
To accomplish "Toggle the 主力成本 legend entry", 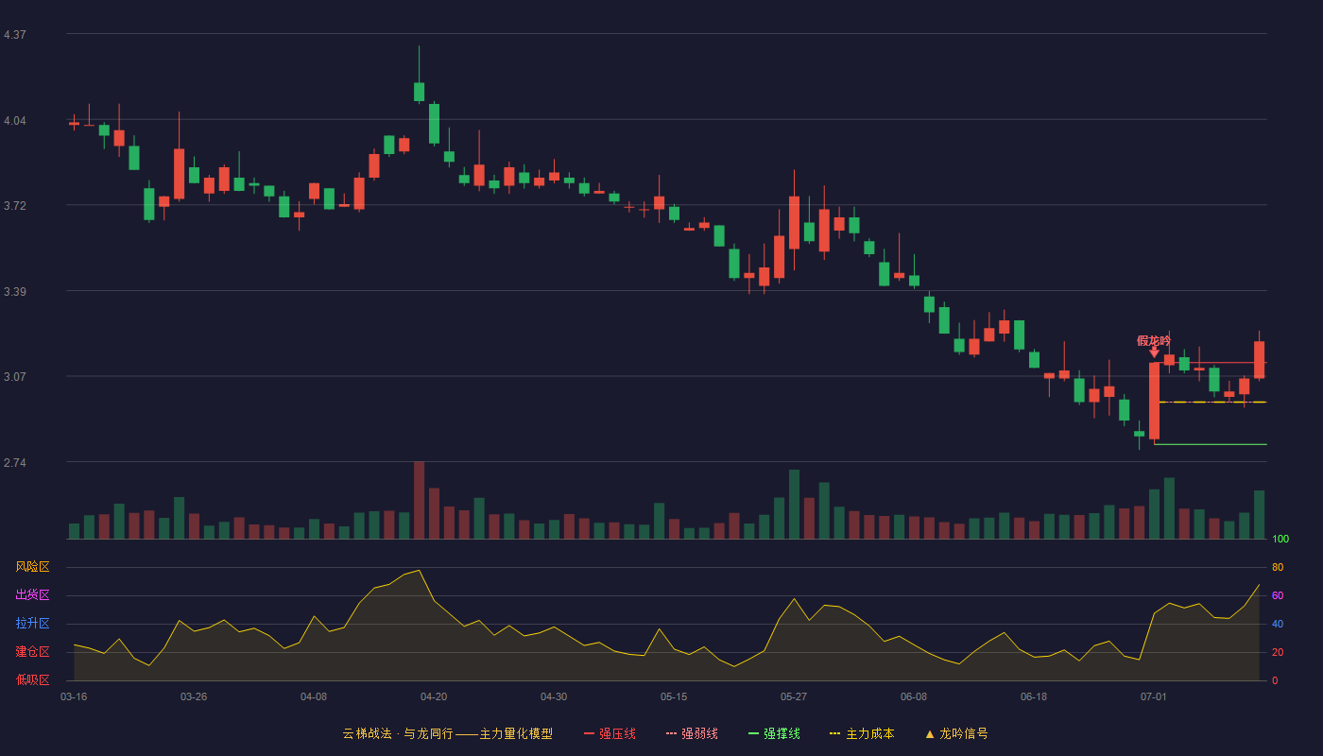I will point(862,733).
